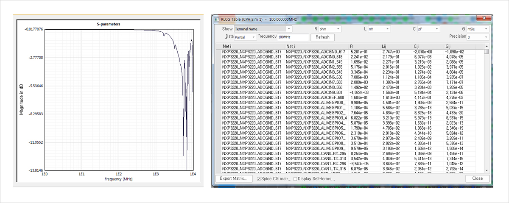Click the table scrollbar up arrow
The height and width of the screenshot is (203, 509).
(x=487, y=46)
